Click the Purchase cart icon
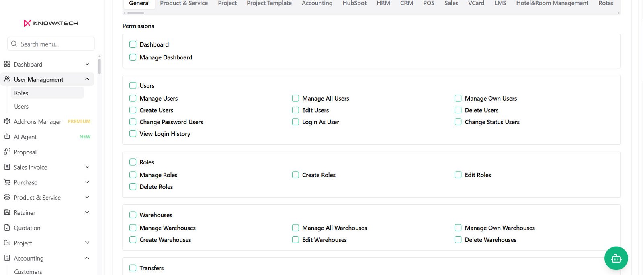This screenshot has height=275, width=643. point(7,182)
